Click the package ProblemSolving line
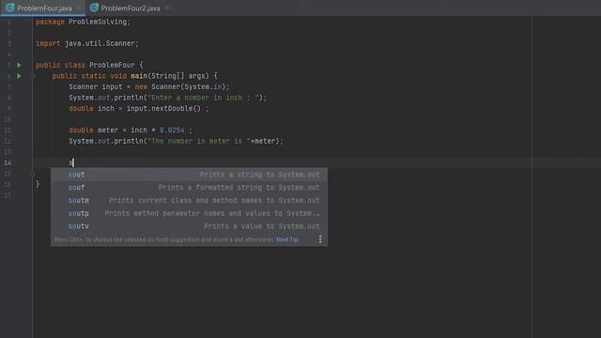Image resolution: width=601 pixels, height=338 pixels. [83, 22]
